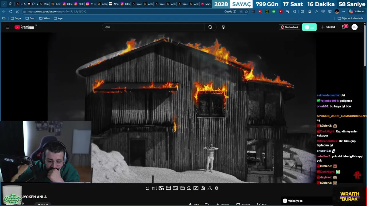Click the speedometer playback speed icon

click(189, 188)
